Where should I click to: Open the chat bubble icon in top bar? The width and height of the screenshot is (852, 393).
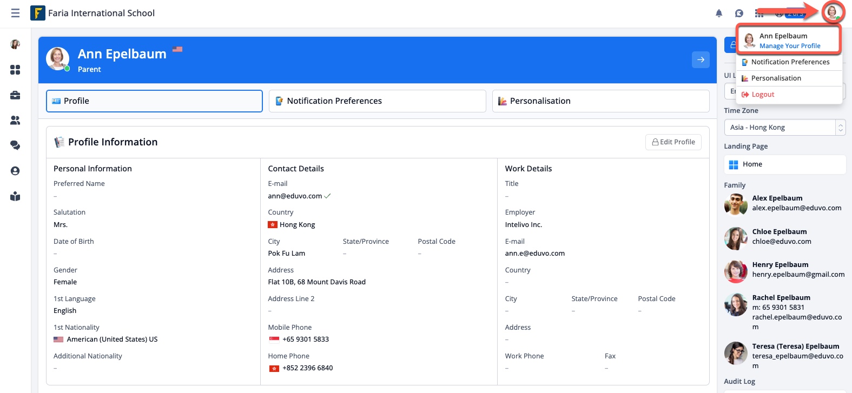point(739,14)
